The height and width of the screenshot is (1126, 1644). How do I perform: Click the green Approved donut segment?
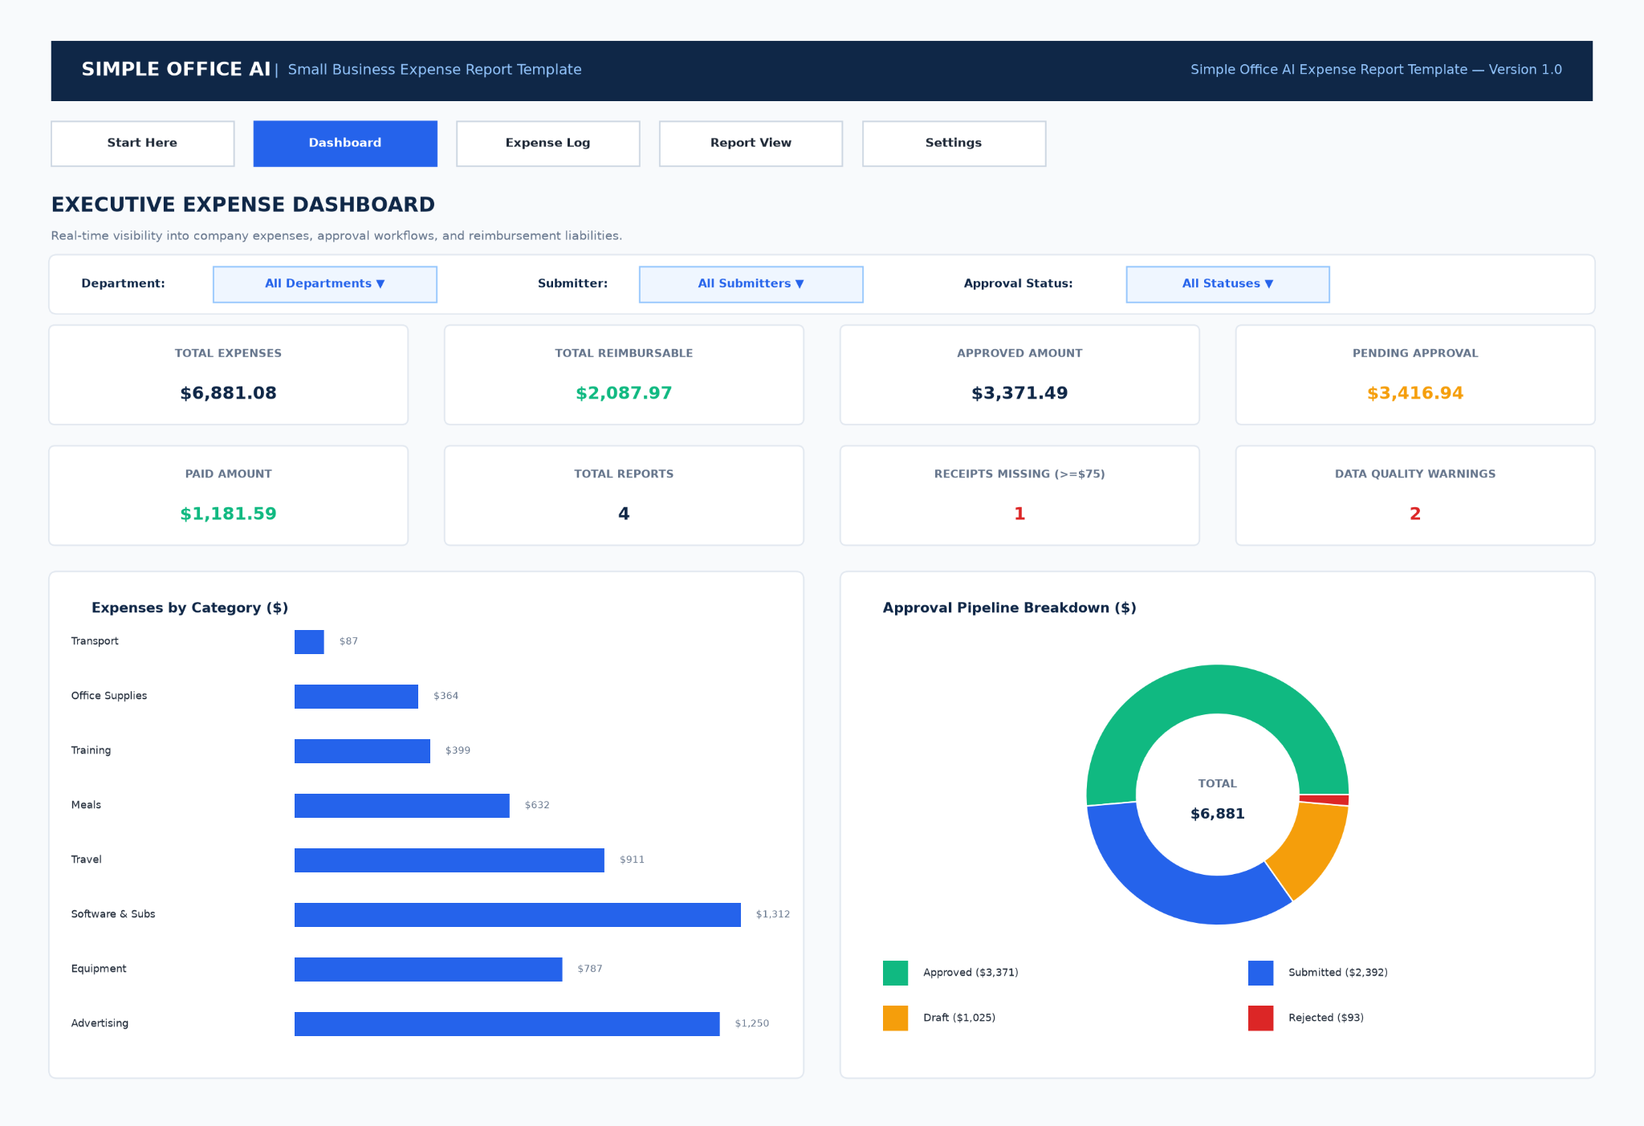click(1212, 689)
